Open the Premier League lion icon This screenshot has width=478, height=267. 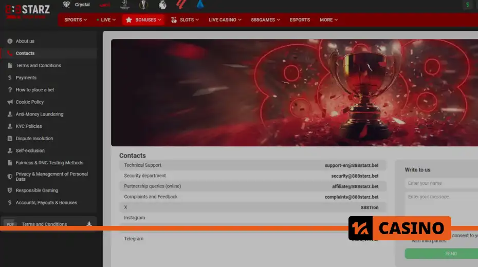tap(162, 5)
